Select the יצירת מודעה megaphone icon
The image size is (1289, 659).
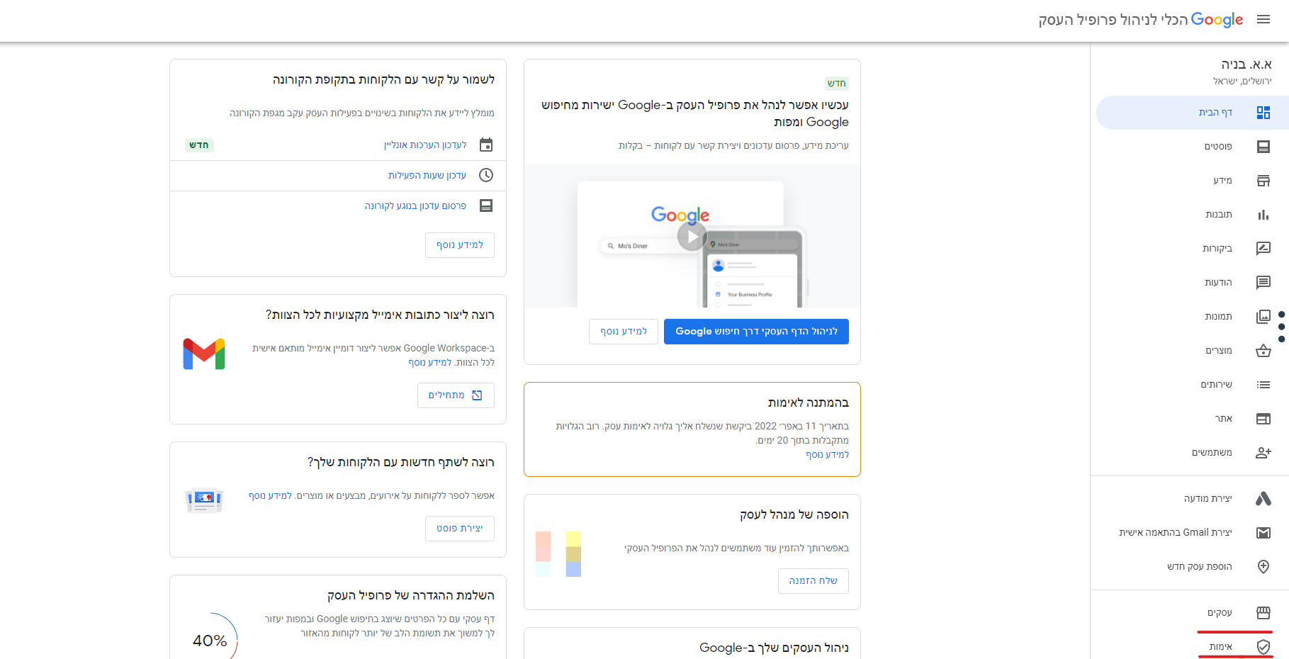coord(1263,498)
